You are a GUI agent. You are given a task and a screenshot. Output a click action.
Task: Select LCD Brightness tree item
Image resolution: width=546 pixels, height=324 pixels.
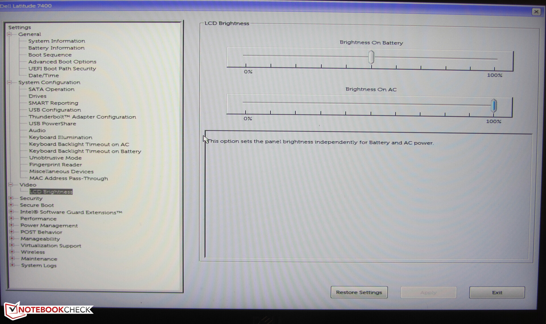(x=51, y=192)
